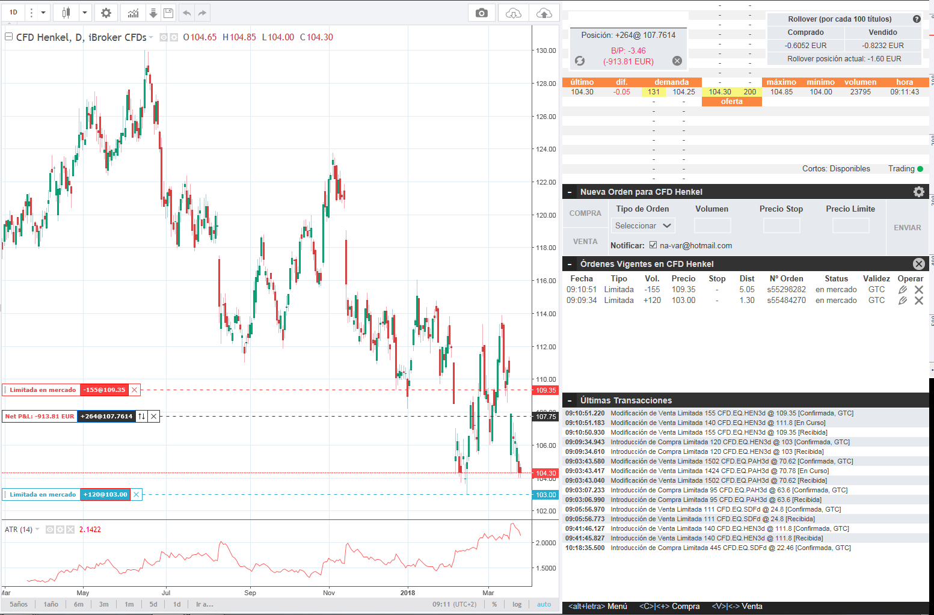Click the Volumen input field

point(713,225)
